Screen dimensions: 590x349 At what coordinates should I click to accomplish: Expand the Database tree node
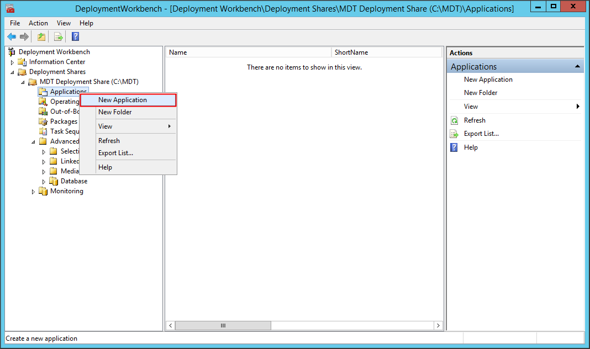pos(44,182)
